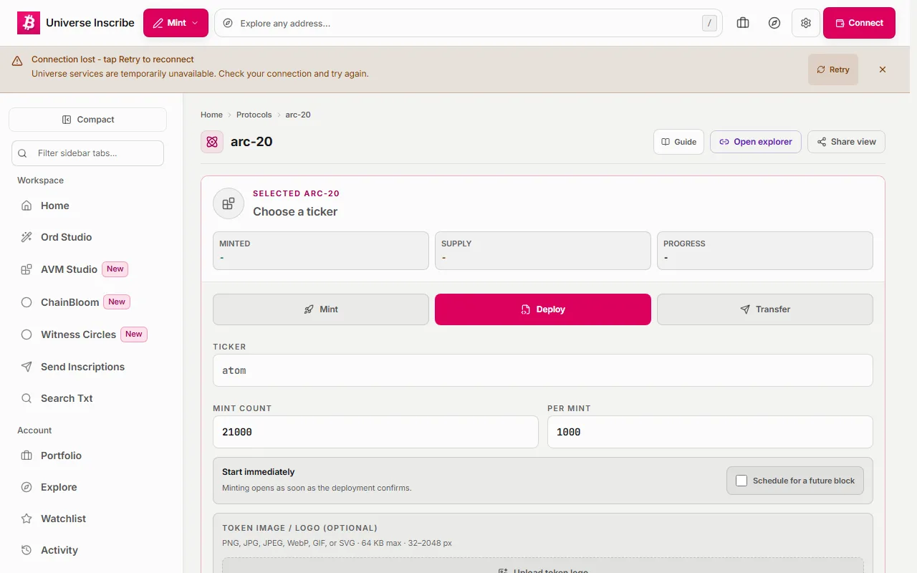
Task: Toggle Compact sidebar mode
Action: click(87, 120)
